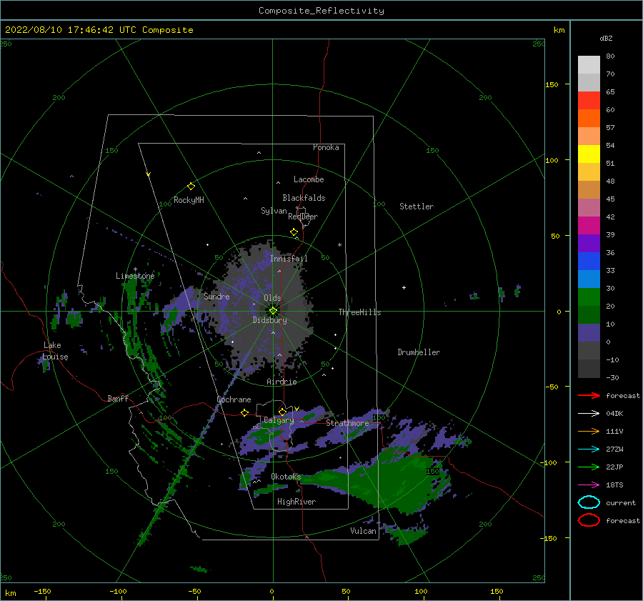Click the pink 42-45 dBZ swatch
Viewport: 643px width, 601px height.
[589, 207]
